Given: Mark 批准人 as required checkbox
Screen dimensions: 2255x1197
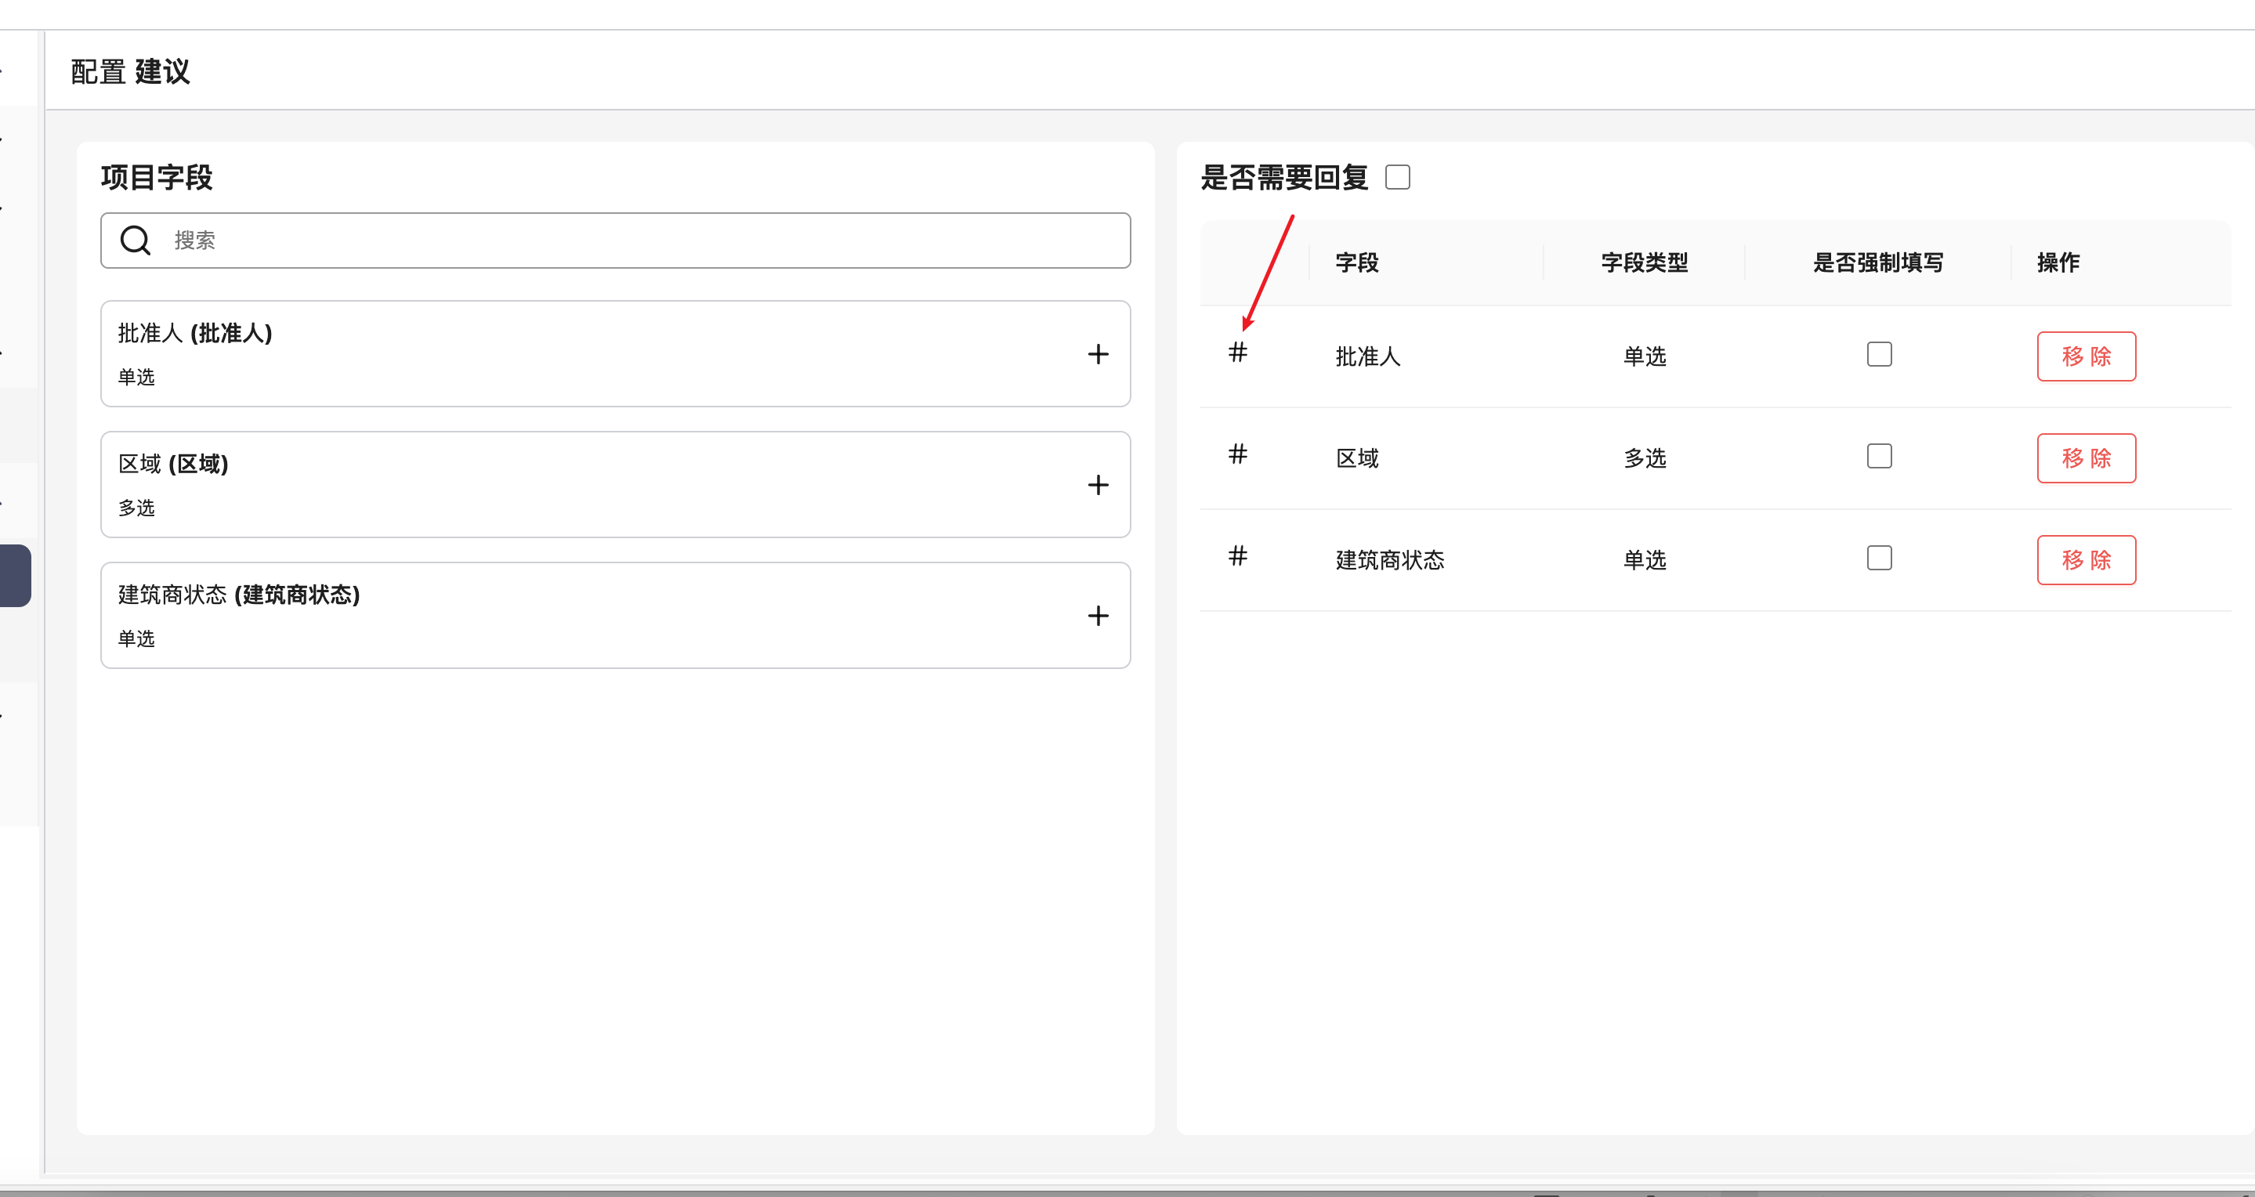Looking at the screenshot, I should pyautogui.click(x=1879, y=354).
